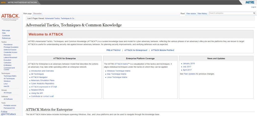Open the ATT&CK Matrix link in description
The height and width of the screenshot is (116, 257).
coord(121,64)
